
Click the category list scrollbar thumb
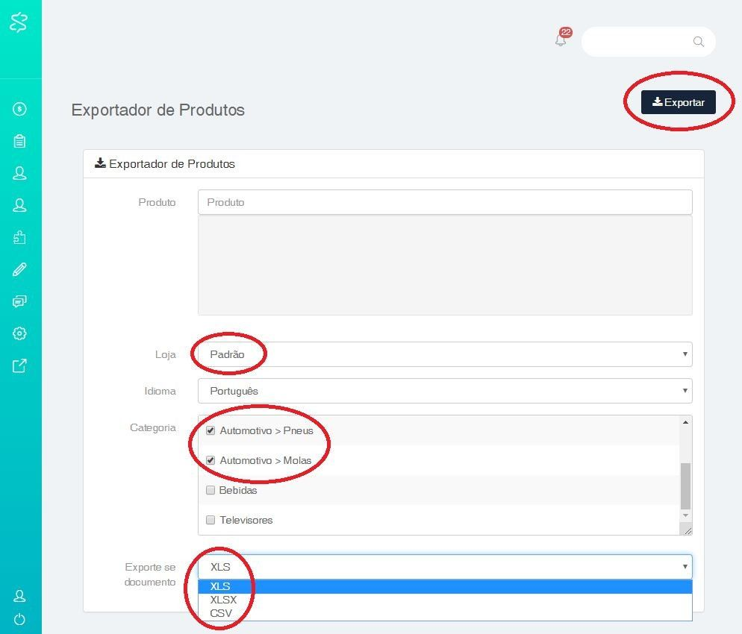point(686,486)
